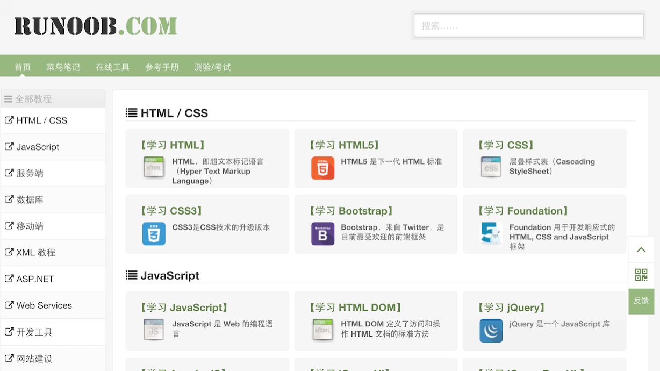Click the HTML5 orange shield icon
This screenshot has width=660, height=371.
coord(322,168)
